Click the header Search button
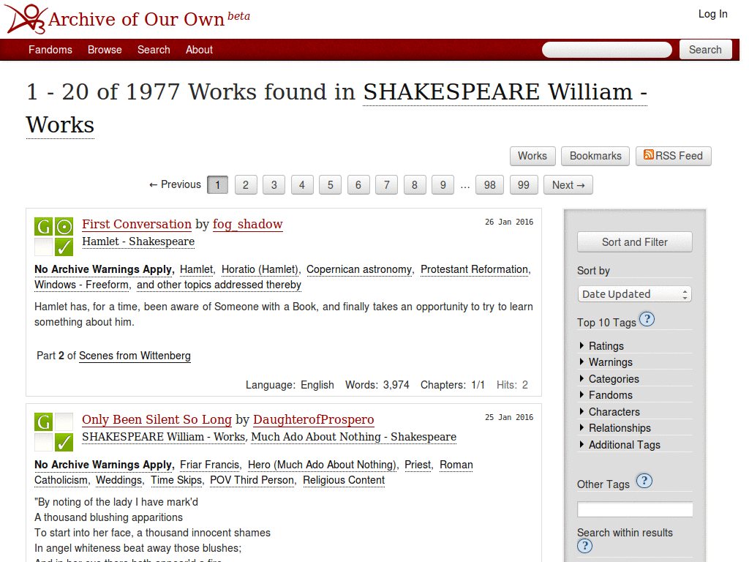The height and width of the screenshot is (562, 749). pos(705,50)
